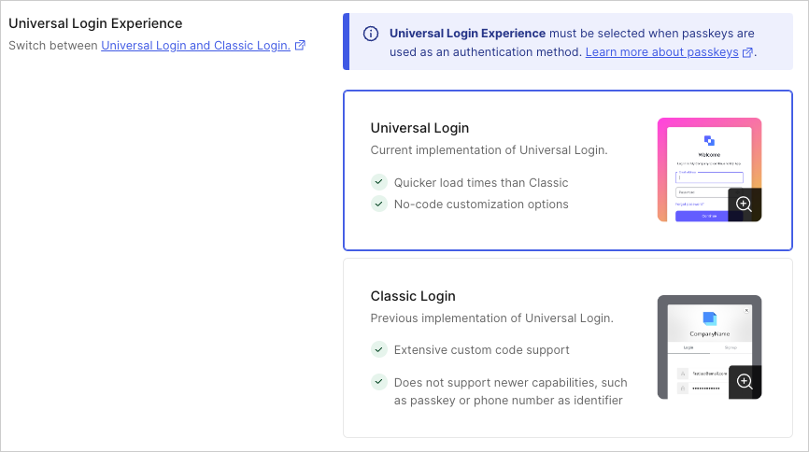
Task: Open the Universal Login and Classic Login link
Action: (195, 46)
